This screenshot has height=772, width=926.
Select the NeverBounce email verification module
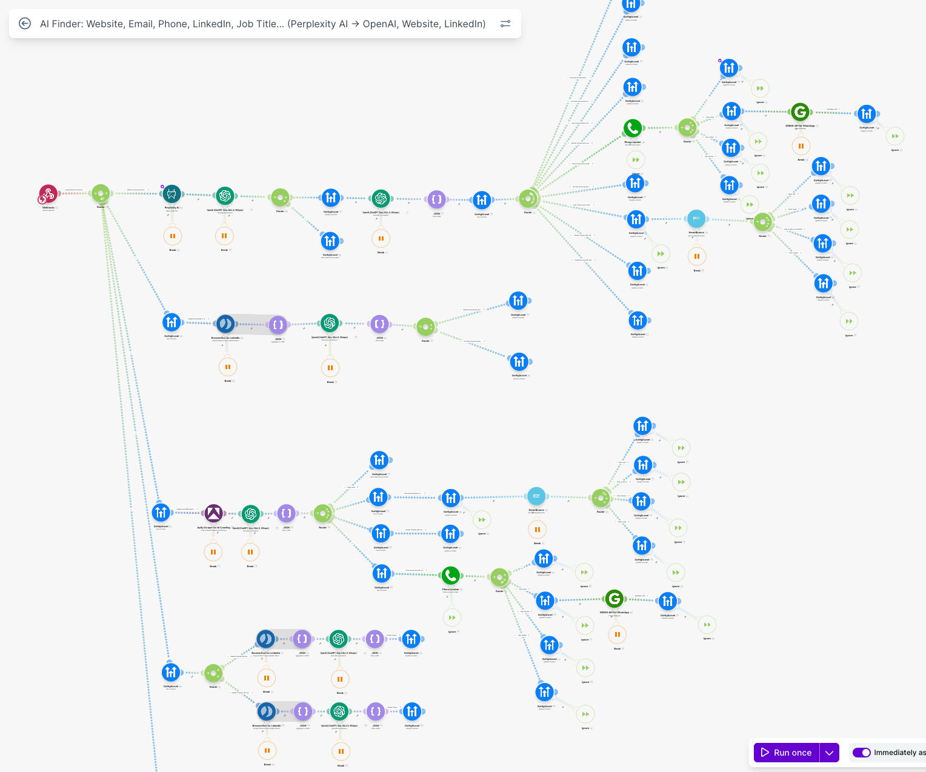tap(696, 219)
